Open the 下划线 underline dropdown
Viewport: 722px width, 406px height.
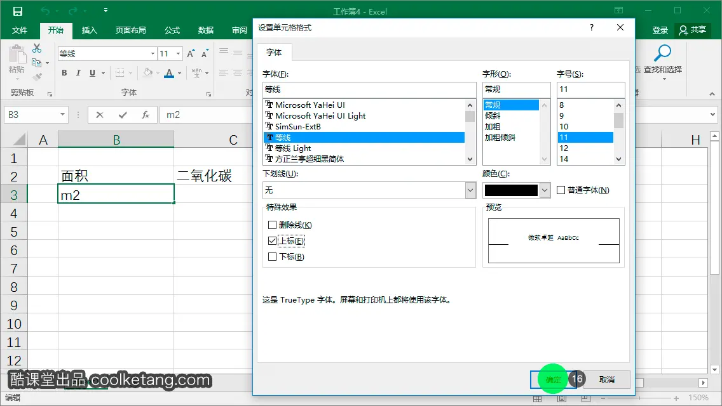click(x=470, y=190)
